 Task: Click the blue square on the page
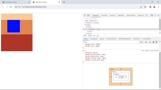point(14,26)
